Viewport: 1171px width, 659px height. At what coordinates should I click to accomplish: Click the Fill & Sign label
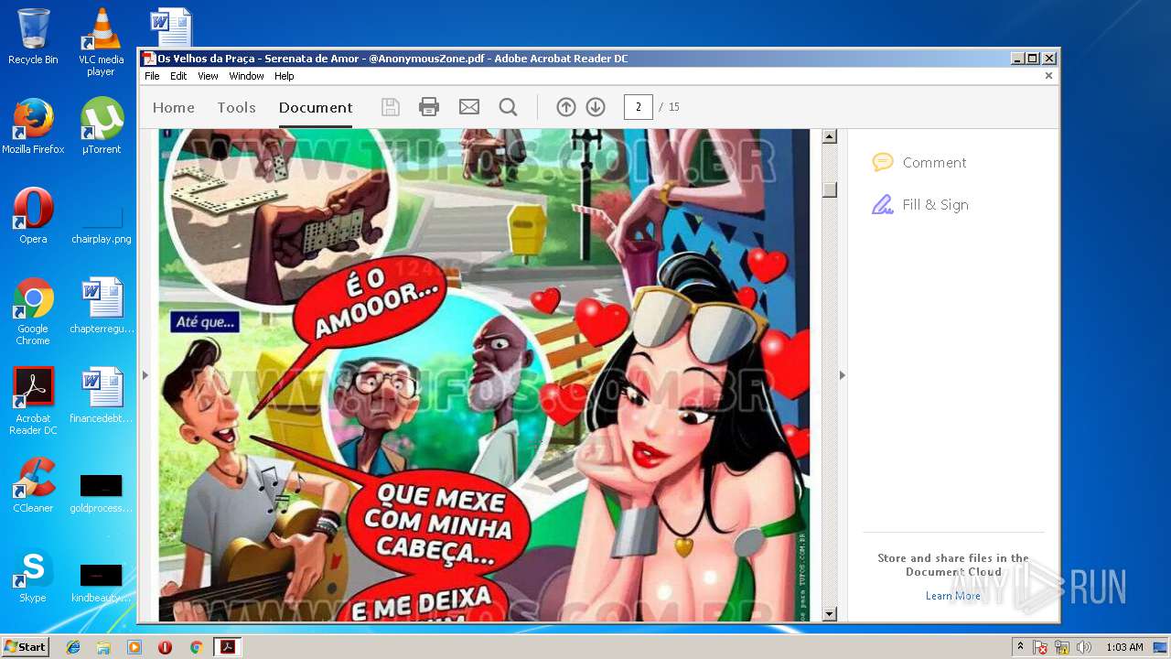(935, 205)
